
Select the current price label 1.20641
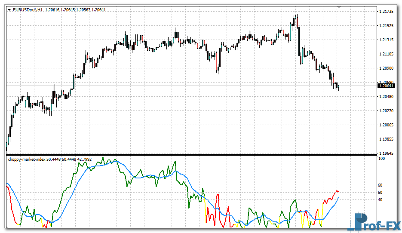point(386,86)
